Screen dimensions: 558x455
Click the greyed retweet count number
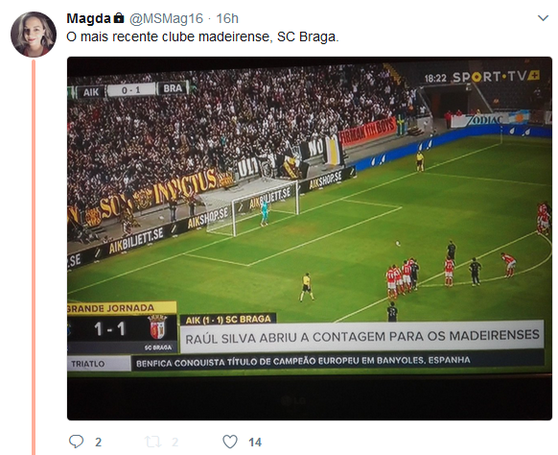coord(174,443)
